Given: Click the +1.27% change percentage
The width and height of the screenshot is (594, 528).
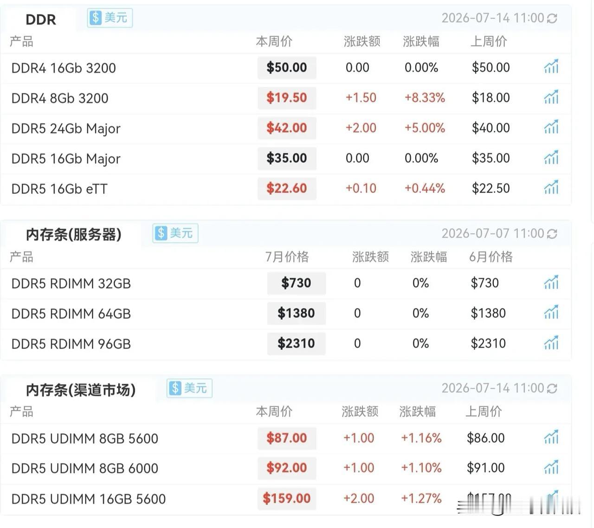Looking at the screenshot, I should pos(421,499).
